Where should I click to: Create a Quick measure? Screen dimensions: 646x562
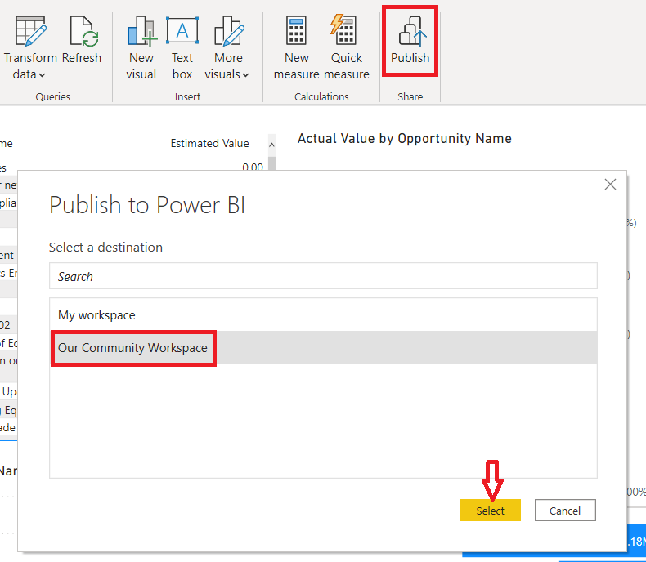pos(347,47)
